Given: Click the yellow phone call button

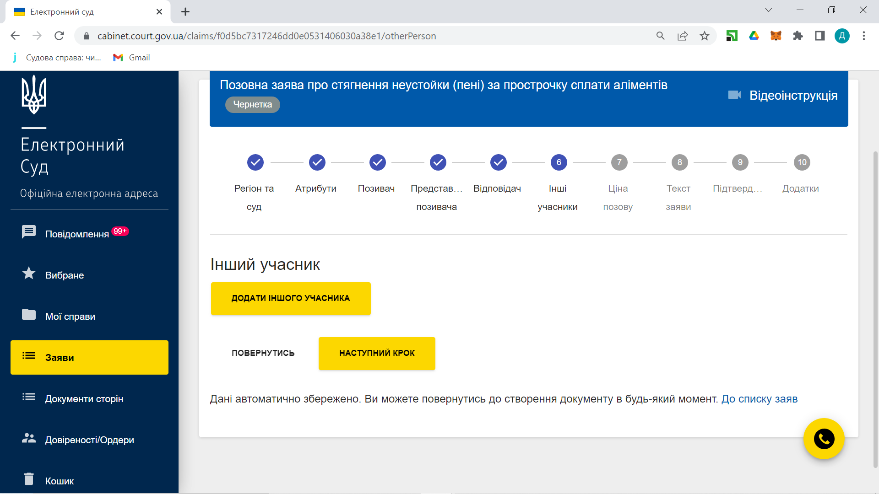Looking at the screenshot, I should [824, 439].
